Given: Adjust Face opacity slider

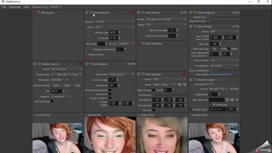Looking at the screenshot, I should click(x=224, y=74).
